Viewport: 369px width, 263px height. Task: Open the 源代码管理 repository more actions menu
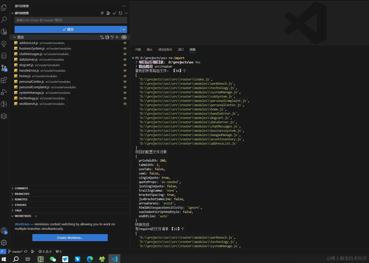[127, 13]
